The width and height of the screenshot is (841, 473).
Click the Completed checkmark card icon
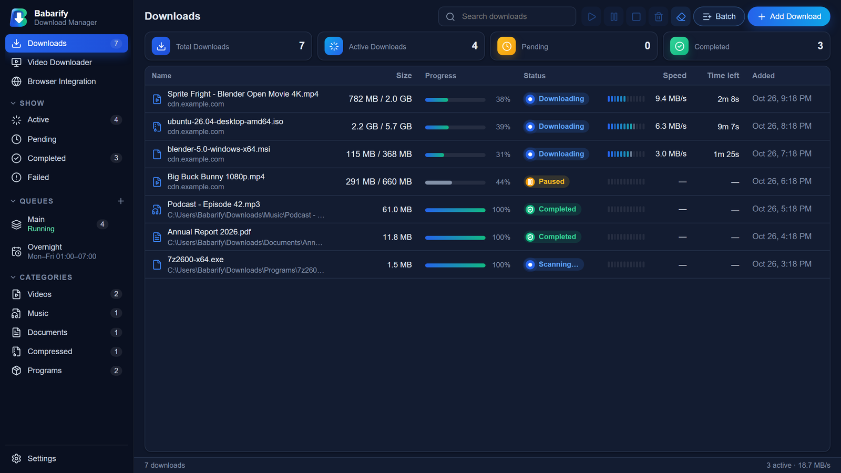(679, 46)
